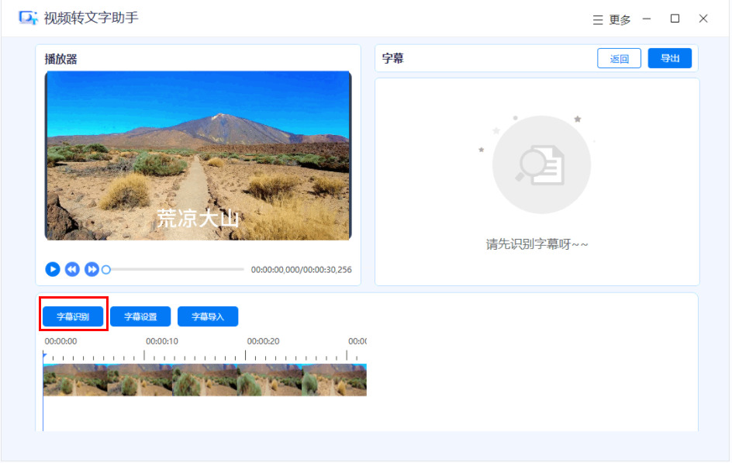Click the 播放器 panel title
Image resolution: width=732 pixels, height=463 pixels.
pyautogui.click(x=60, y=59)
